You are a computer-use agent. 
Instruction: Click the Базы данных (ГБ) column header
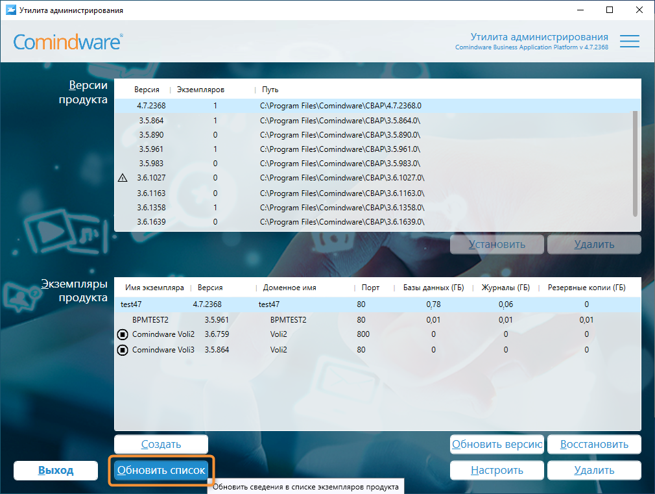[433, 288]
